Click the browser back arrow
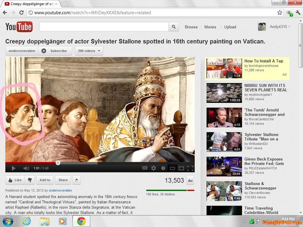Image resolution: width=303 pixels, height=227 pixels. (x=5, y=13)
